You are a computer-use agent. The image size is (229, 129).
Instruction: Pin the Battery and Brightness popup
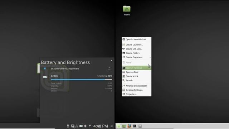click(x=112, y=61)
